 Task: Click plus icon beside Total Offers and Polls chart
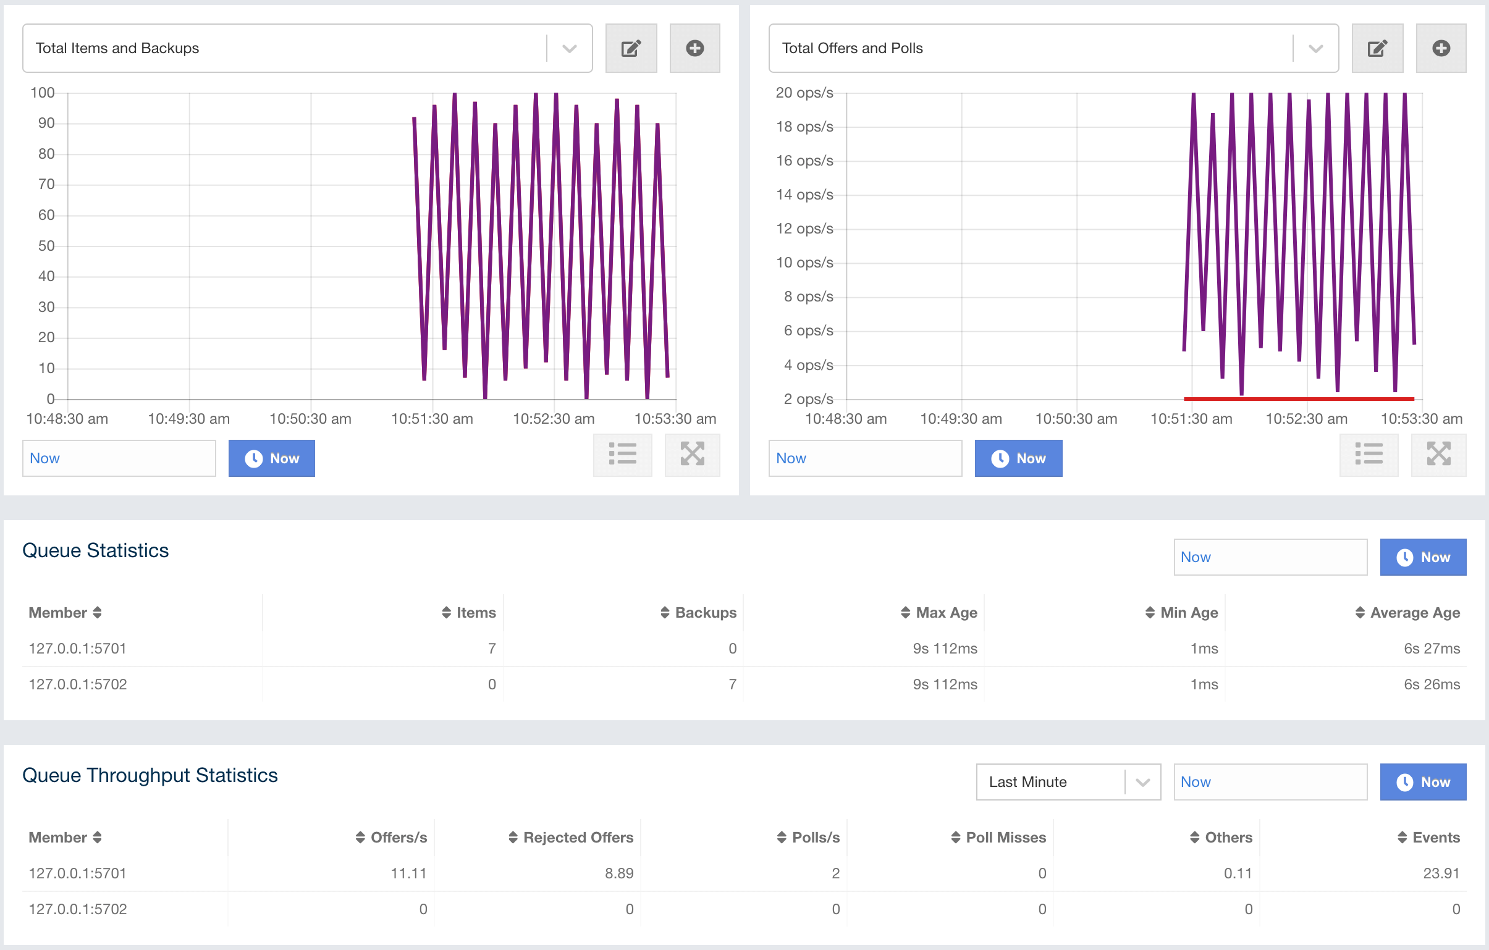click(1440, 48)
